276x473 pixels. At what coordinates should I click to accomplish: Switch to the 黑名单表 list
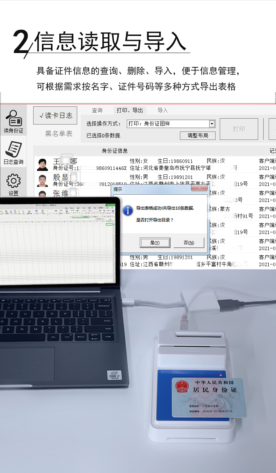tap(59, 133)
